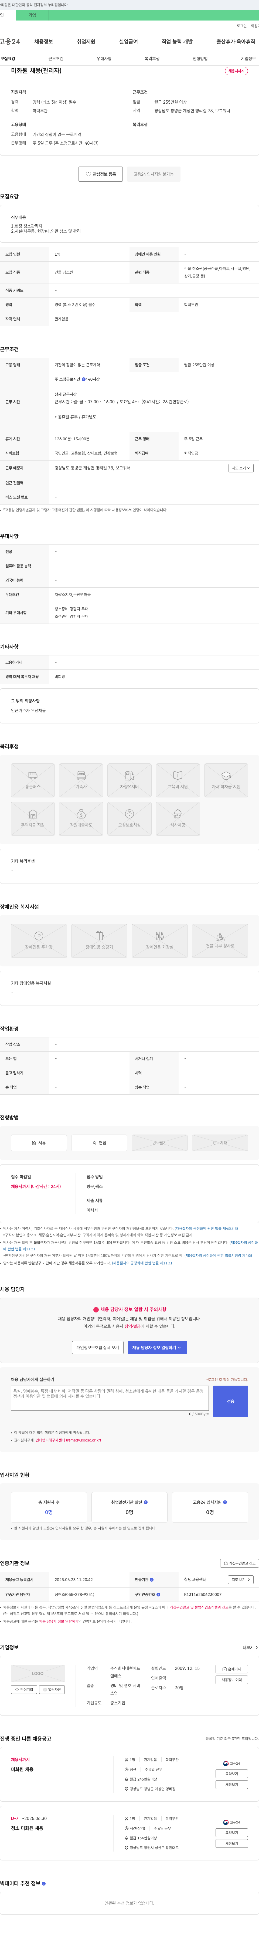
Task: Click 채용 담당자에게 질문하기 text area
Action: pos(110,1399)
